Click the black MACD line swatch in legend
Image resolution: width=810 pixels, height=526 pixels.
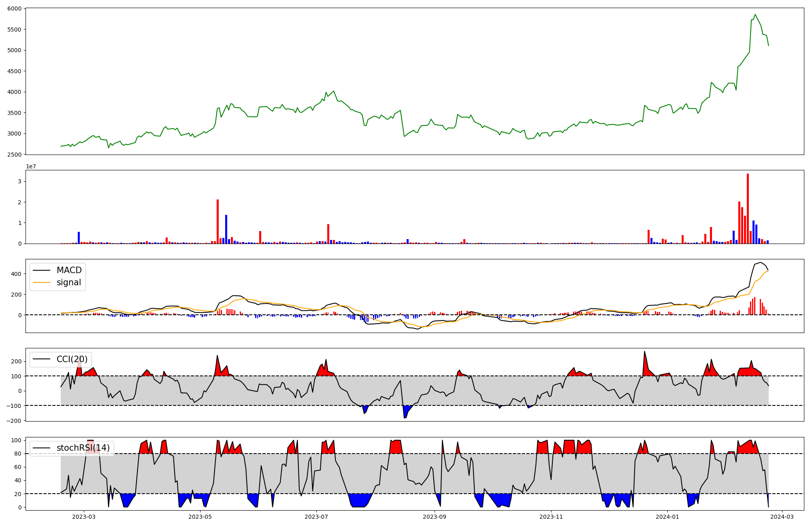[x=41, y=270]
